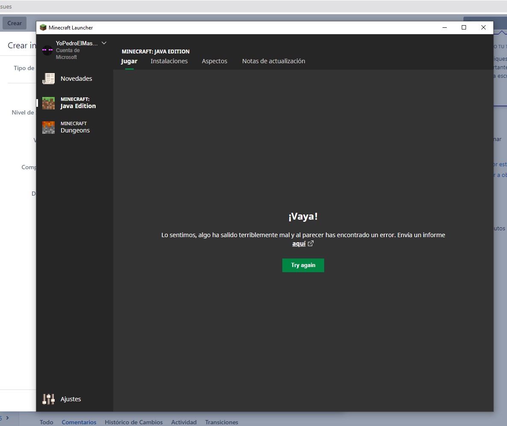The image size is (507, 426).
Task: Open Histórico de Cambios tab in background page
Action: point(134,422)
